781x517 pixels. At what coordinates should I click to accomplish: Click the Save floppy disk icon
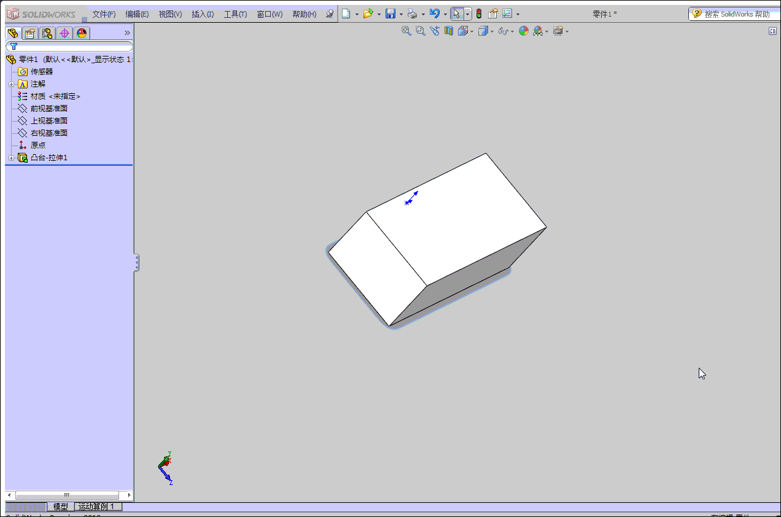coord(390,14)
